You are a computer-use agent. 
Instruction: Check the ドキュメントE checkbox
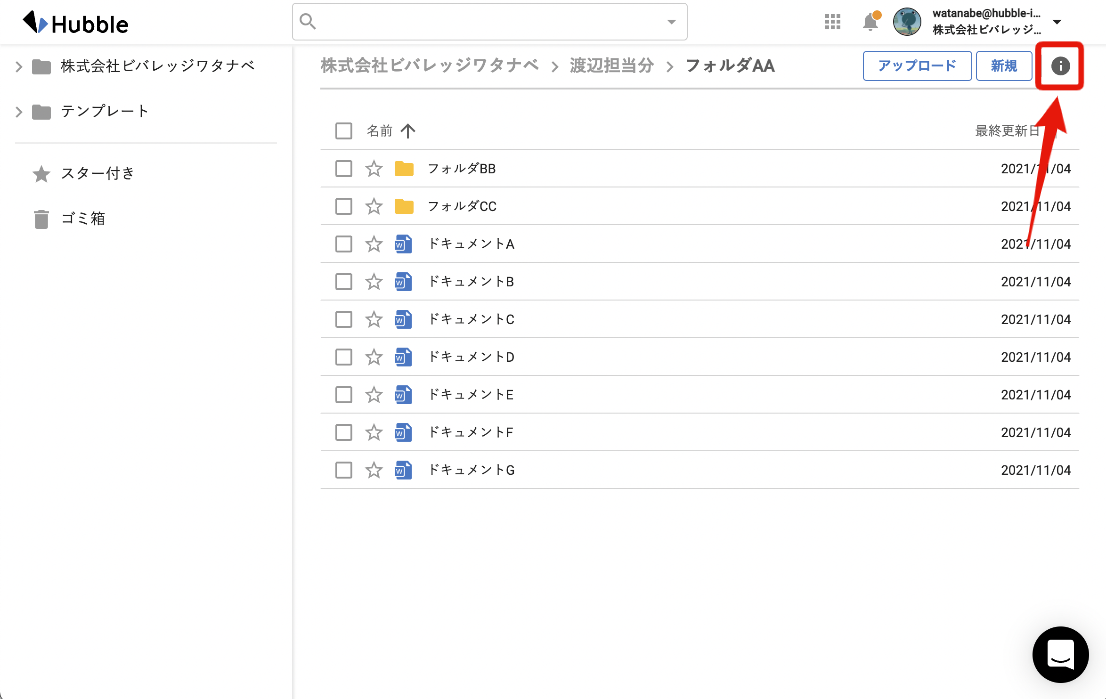click(343, 394)
